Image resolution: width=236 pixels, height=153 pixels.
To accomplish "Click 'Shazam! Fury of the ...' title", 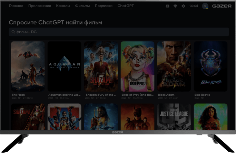I will (101, 95).
